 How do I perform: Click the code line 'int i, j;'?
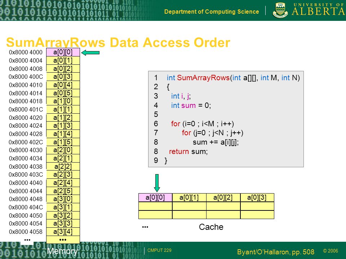tap(181, 96)
